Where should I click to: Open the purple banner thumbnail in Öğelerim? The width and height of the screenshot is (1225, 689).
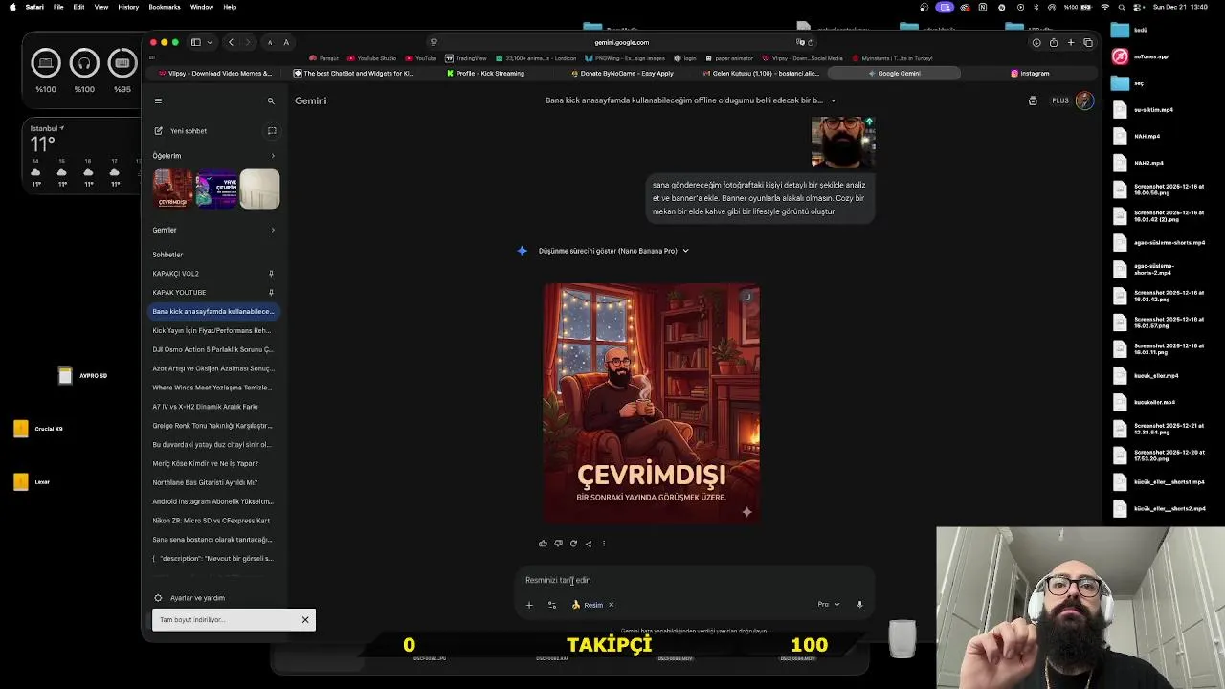tap(216, 189)
